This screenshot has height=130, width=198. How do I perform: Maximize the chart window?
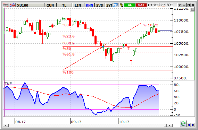[189, 5]
